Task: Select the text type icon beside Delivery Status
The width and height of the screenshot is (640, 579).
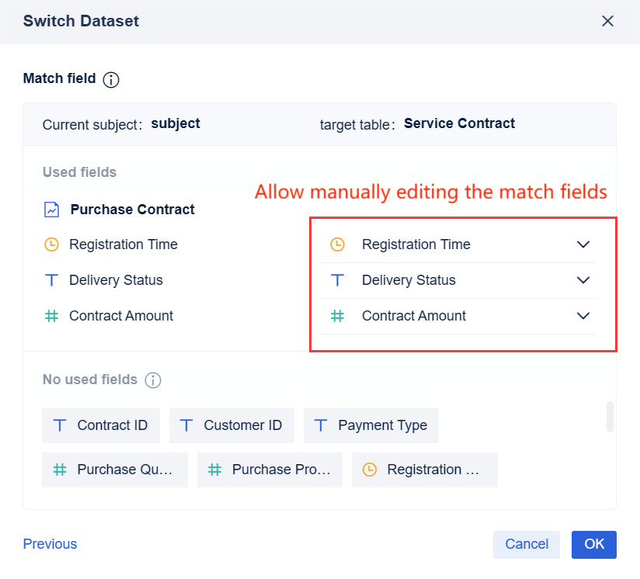Action: pyautogui.click(x=50, y=280)
